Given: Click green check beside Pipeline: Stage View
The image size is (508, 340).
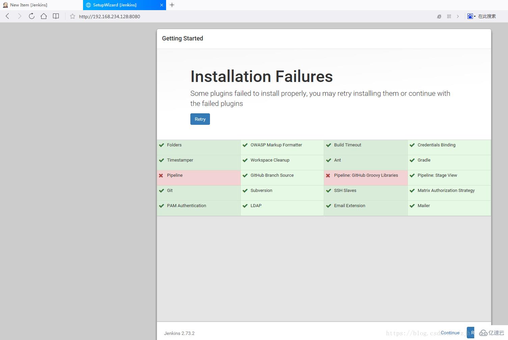Looking at the screenshot, I should (x=412, y=175).
